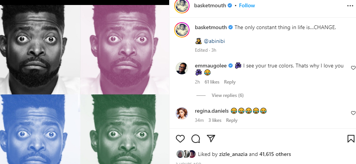
Task: Like emmaugolee's comment
Action: pos(353,68)
